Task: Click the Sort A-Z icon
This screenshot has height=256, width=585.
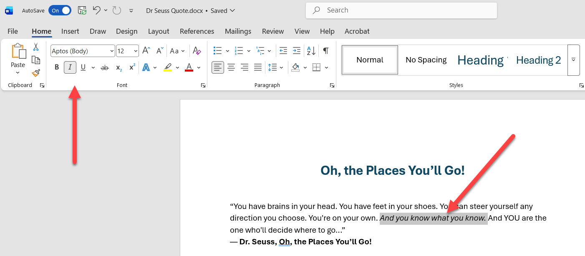Action: pos(311,51)
